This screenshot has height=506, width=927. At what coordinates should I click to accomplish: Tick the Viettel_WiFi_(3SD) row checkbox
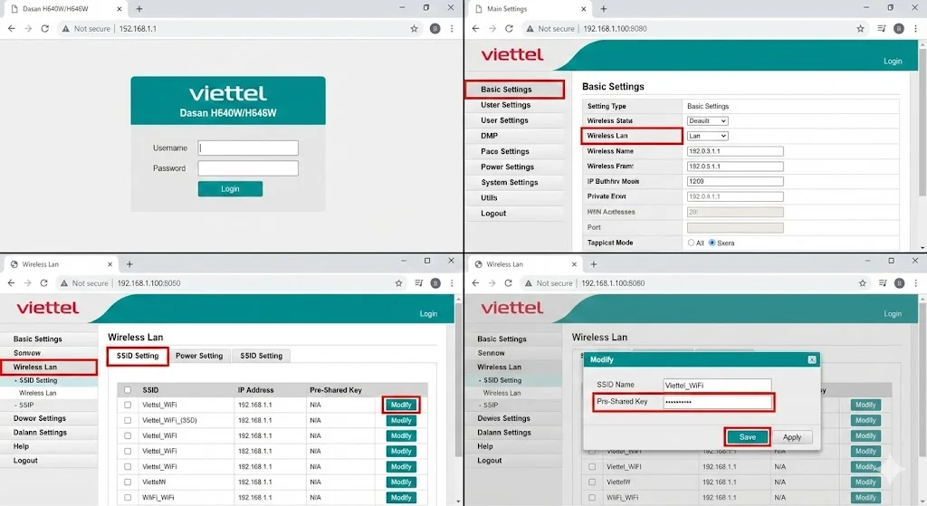(x=128, y=420)
